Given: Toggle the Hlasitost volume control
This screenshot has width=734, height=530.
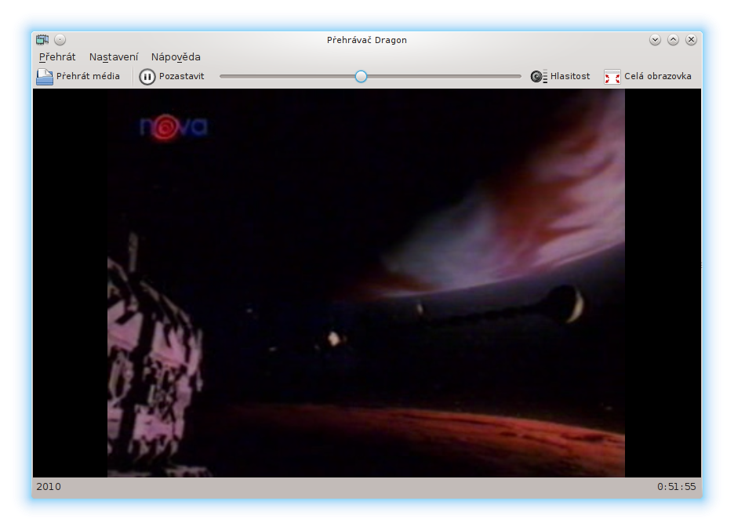Looking at the screenshot, I should pyautogui.click(x=561, y=76).
